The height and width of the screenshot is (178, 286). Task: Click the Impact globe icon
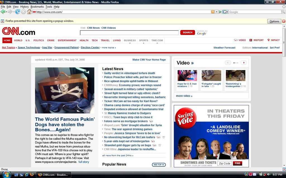click(268, 40)
